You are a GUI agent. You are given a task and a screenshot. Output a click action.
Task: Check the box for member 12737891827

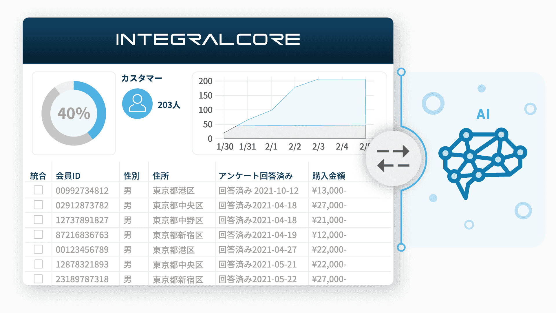pos(38,220)
